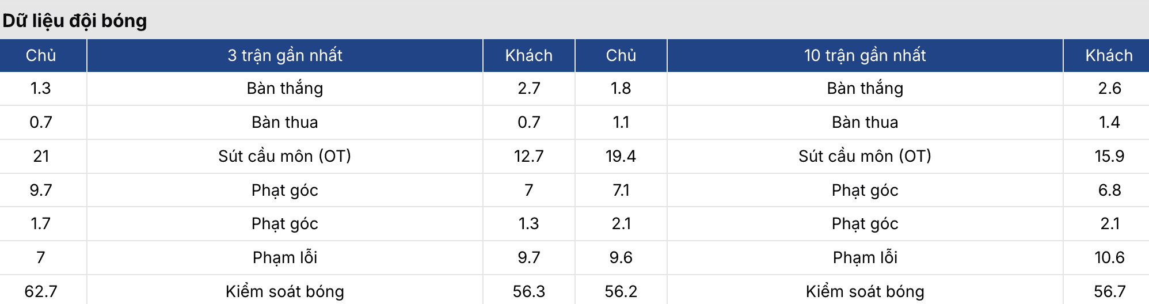Select the 12.7 cell in Khách column
Viewport: 1149px width, 304px height.
point(528,156)
